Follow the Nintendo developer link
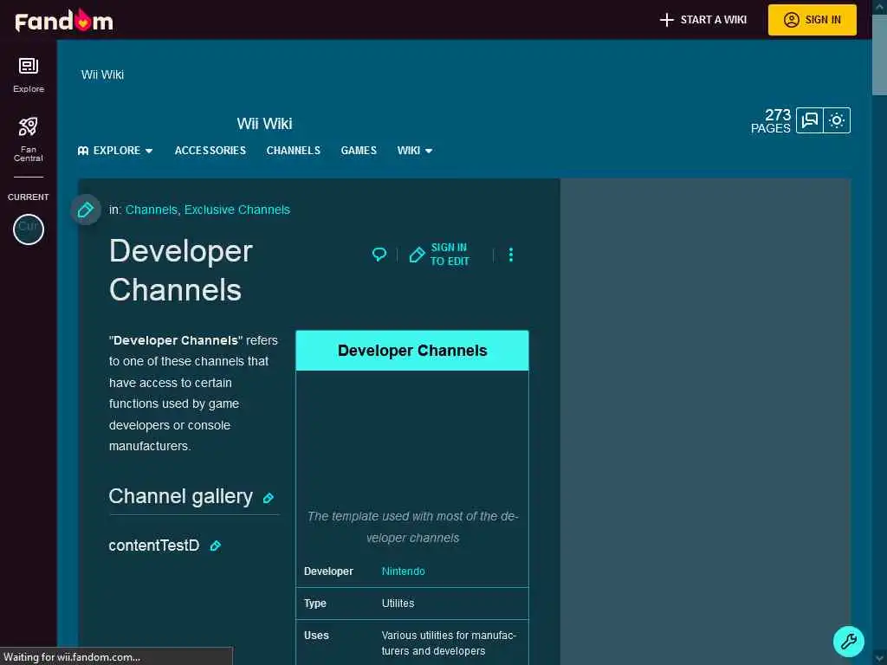 point(403,571)
